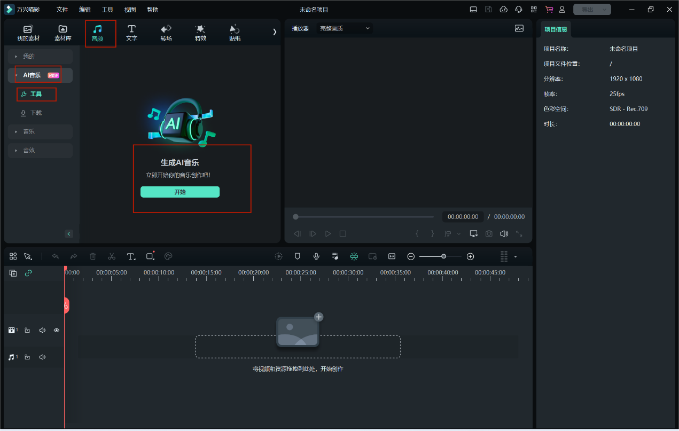This screenshot has height=431, width=679.
Task: Click the add media plus thumbnail
Action: (298, 331)
